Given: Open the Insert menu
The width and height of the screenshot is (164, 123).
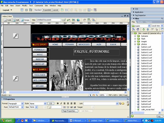Looking at the screenshot, I should point(18,6).
